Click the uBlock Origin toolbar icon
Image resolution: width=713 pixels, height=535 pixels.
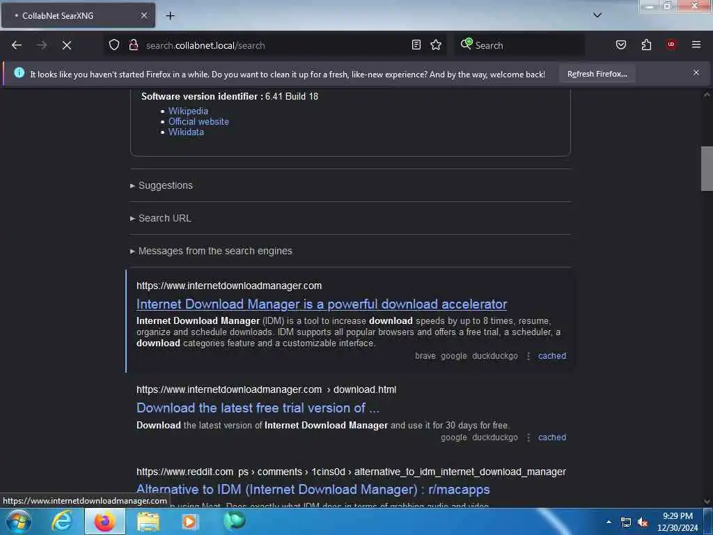pyautogui.click(x=671, y=45)
